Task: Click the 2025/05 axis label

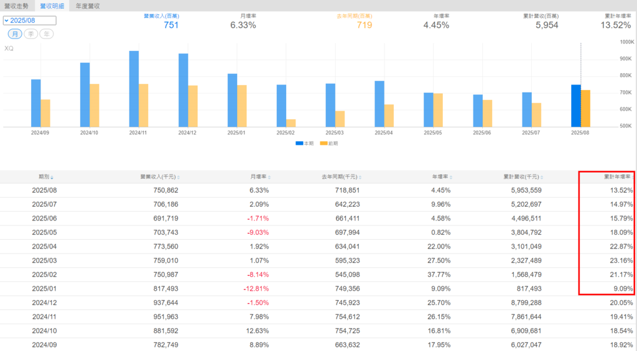Action: pyautogui.click(x=433, y=133)
